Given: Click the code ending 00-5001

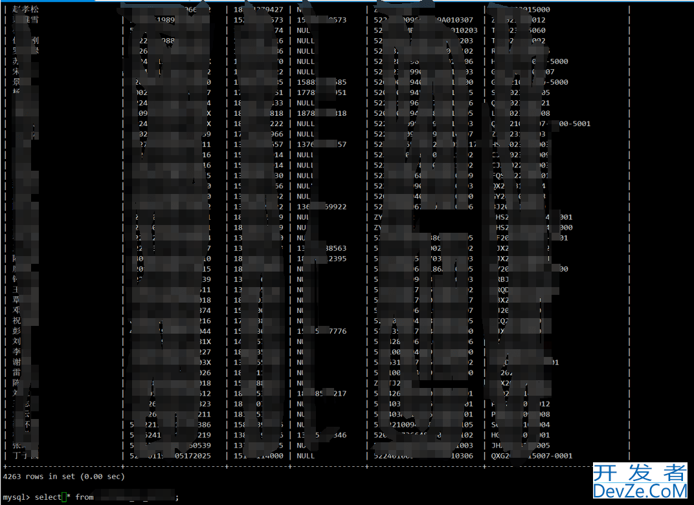Looking at the screenshot, I should (x=541, y=124).
